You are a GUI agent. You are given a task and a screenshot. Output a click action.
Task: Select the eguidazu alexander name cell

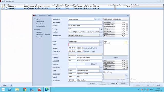pyautogui.click(x=44, y=7)
